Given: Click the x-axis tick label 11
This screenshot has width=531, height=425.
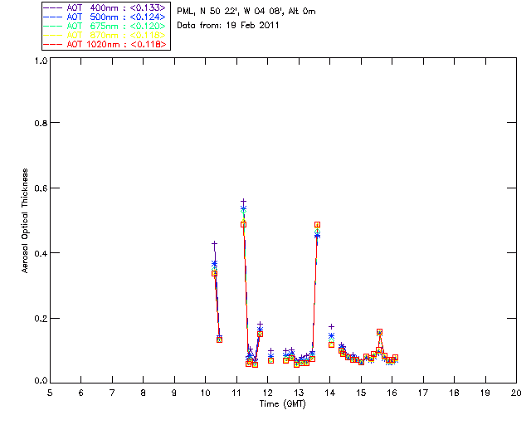Looking at the screenshot, I should [236, 393].
